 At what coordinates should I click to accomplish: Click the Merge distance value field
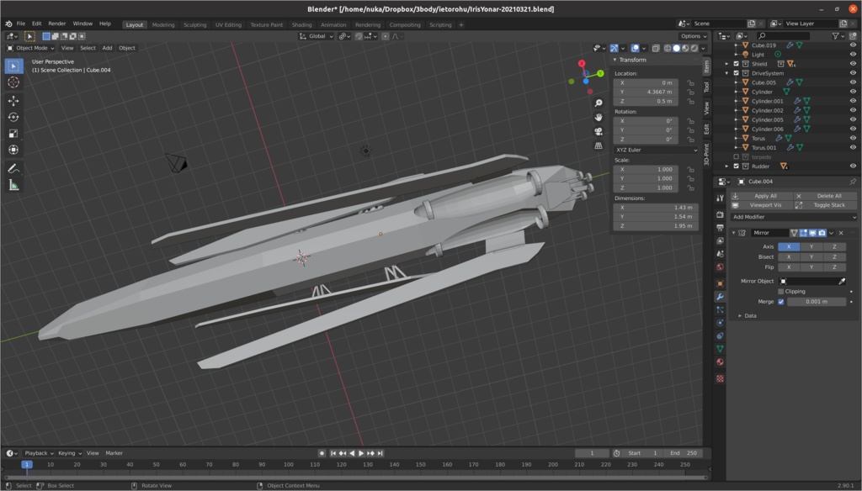coord(817,302)
